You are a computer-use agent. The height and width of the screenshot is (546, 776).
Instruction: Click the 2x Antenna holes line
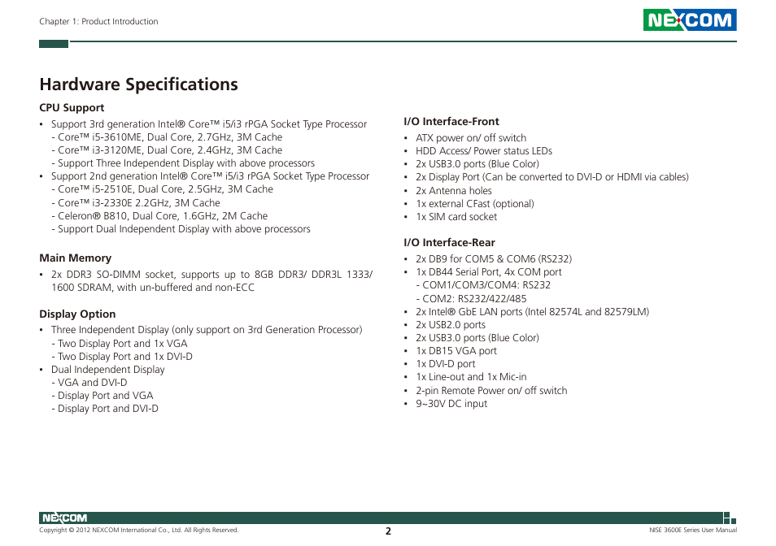(454, 191)
